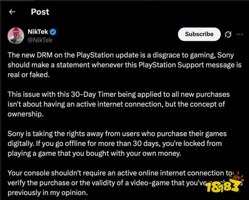This screenshot has height=200, width=249.
Task: Open the three-dot more options menu
Action: [239, 35]
